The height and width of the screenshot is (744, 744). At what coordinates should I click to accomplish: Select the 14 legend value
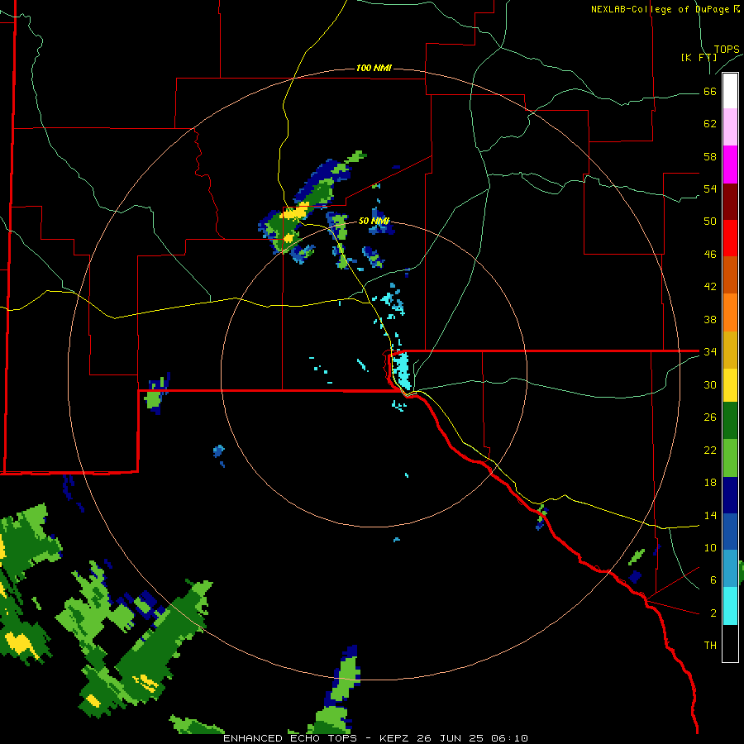point(710,515)
